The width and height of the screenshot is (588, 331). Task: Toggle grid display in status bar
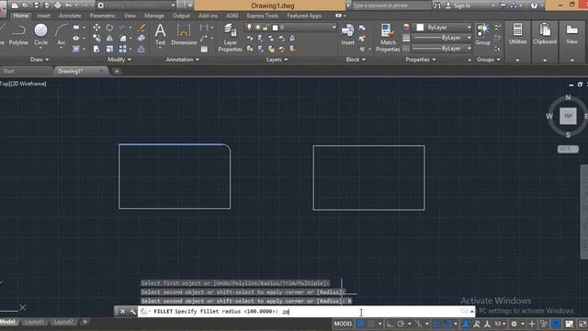360,324
